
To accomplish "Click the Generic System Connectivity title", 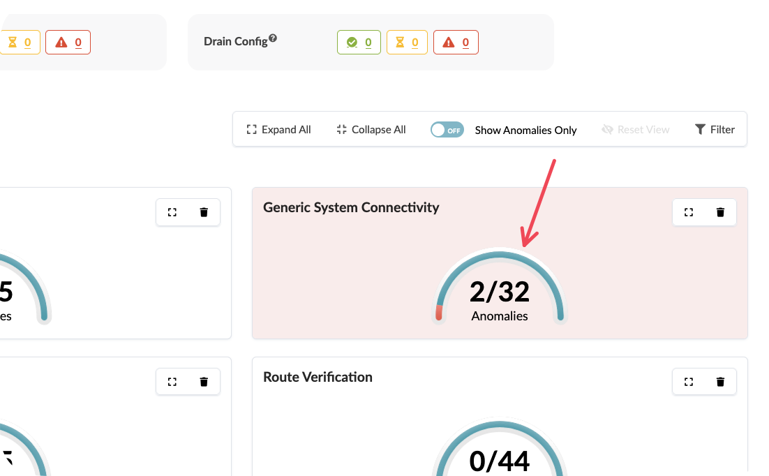I will pyautogui.click(x=351, y=207).
